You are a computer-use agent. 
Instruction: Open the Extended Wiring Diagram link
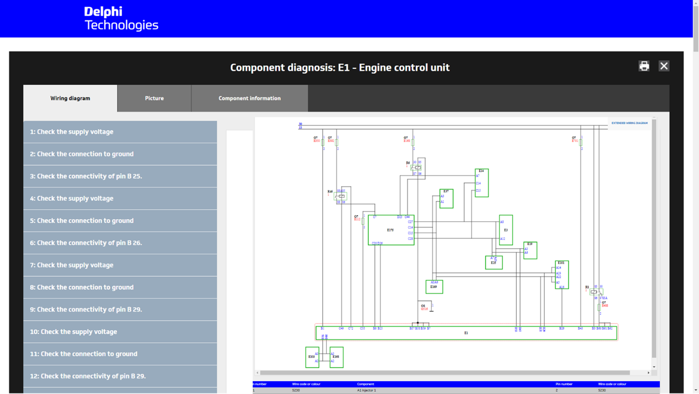click(629, 123)
